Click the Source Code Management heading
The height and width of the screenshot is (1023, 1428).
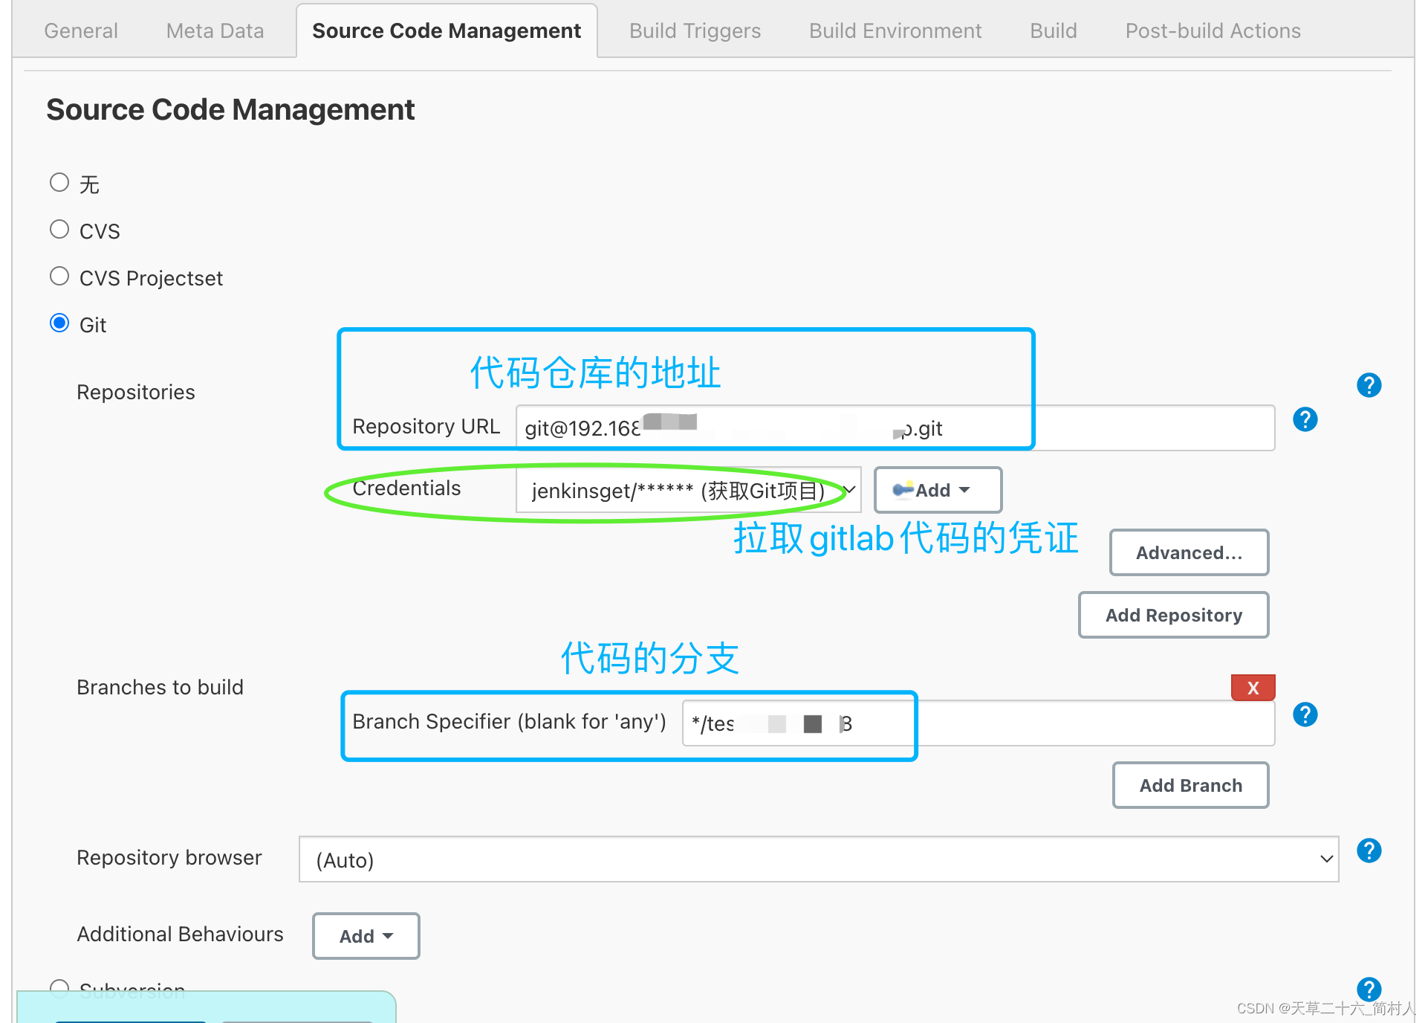point(230,109)
